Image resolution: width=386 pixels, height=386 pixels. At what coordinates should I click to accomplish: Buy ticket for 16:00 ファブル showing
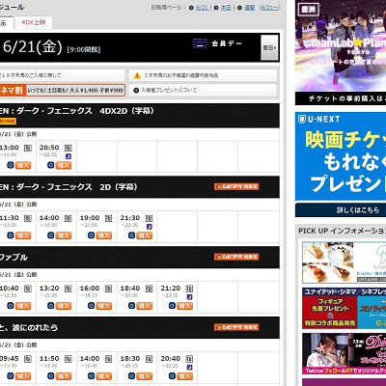104,306
